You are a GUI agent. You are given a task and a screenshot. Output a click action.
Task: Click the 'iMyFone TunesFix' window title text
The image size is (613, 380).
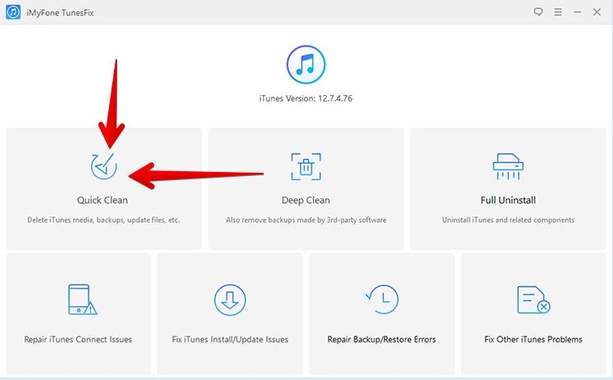point(60,13)
